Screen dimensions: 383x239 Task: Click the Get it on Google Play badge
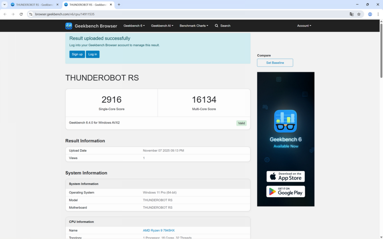coord(286,191)
